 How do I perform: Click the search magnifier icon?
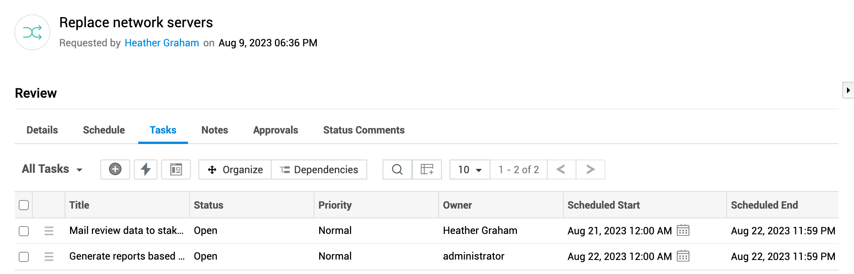click(397, 169)
